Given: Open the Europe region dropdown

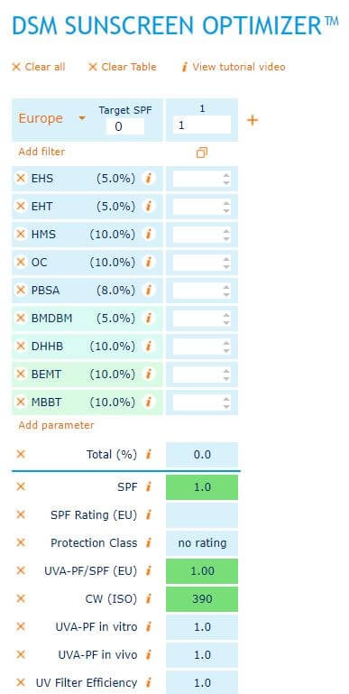Looking at the screenshot, I should [x=51, y=118].
